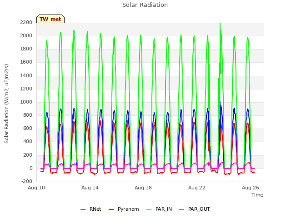The width and height of the screenshot is (291, 218).
Task: Click the RNet legend entry
Action: 91,209
